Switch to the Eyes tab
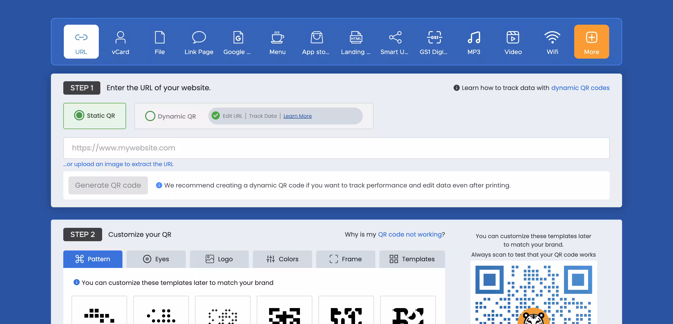Image resolution: width=673 pixels, height=324 pixels. coord(156,259)
